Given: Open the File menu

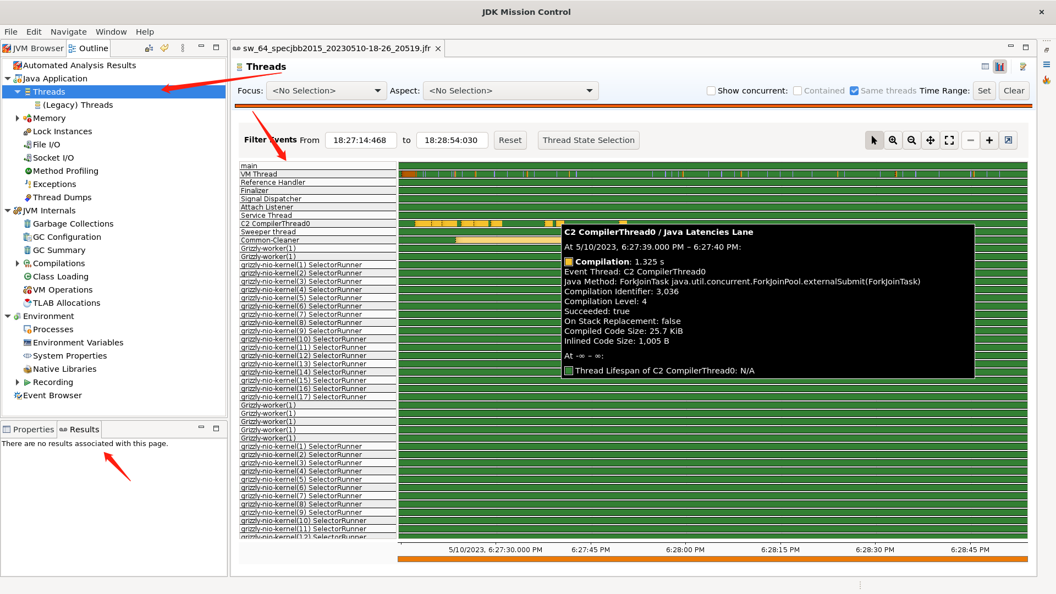Looking at the screenshot, I should click(x=11, y=32).
